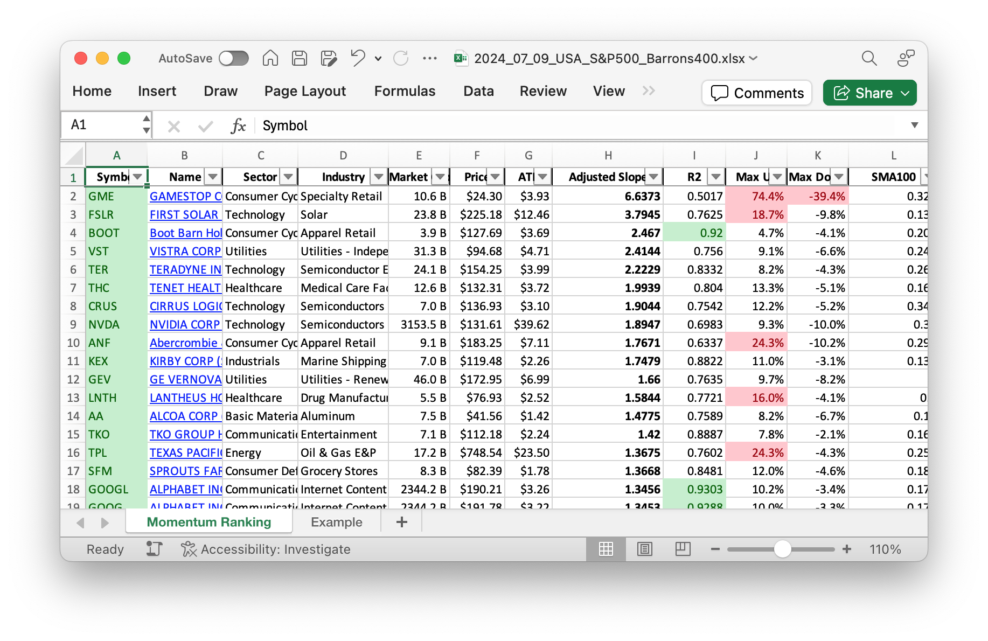Click the Redo icon in the toolbar

401,58
